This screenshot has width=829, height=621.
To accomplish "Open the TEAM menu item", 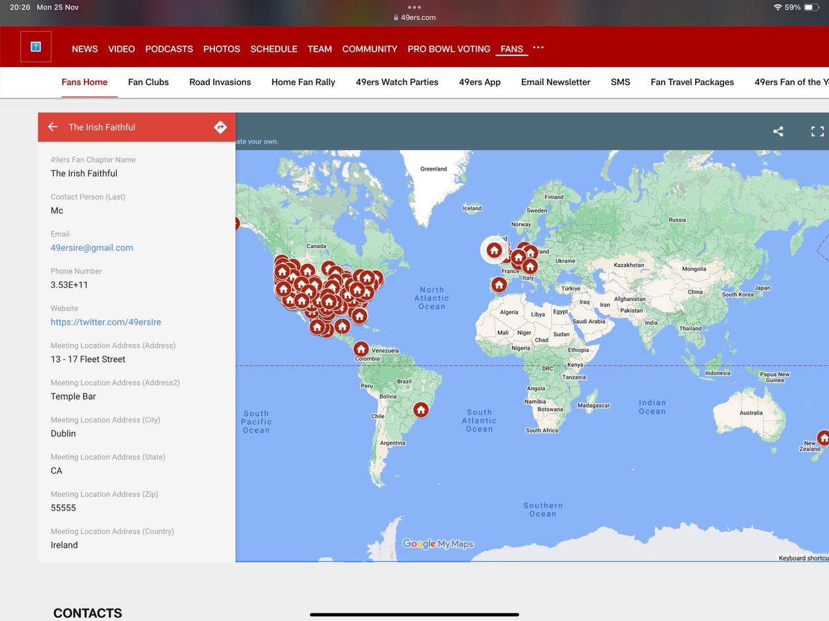I will click(x=320, y=49).
